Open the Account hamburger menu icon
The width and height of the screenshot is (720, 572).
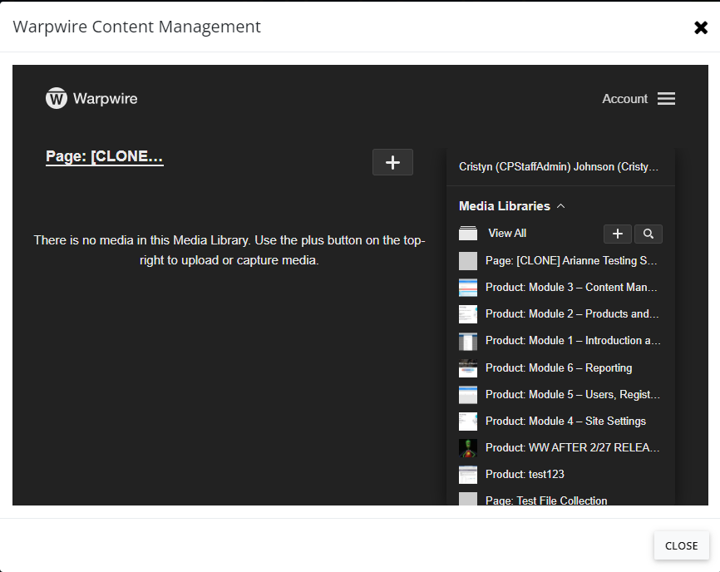coord(666,98)
